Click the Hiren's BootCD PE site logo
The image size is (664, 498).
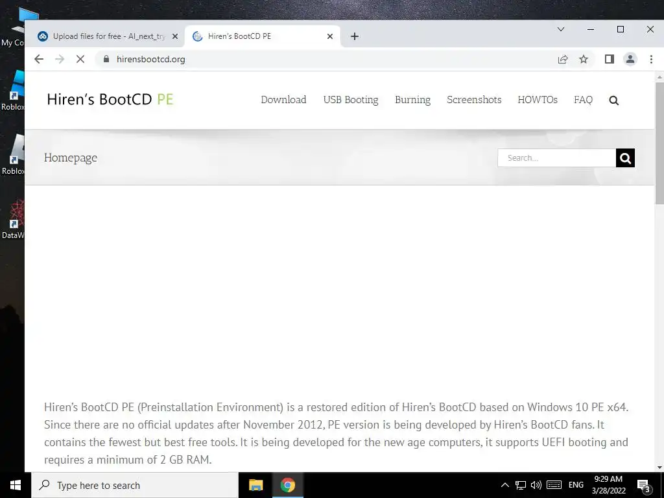click(x=110, y=99)
